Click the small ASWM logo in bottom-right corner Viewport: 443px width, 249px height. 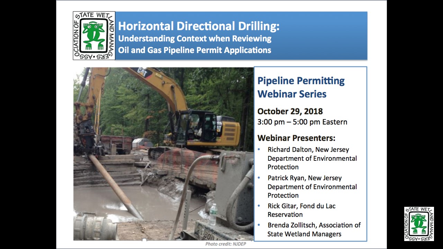pos(419,224)
